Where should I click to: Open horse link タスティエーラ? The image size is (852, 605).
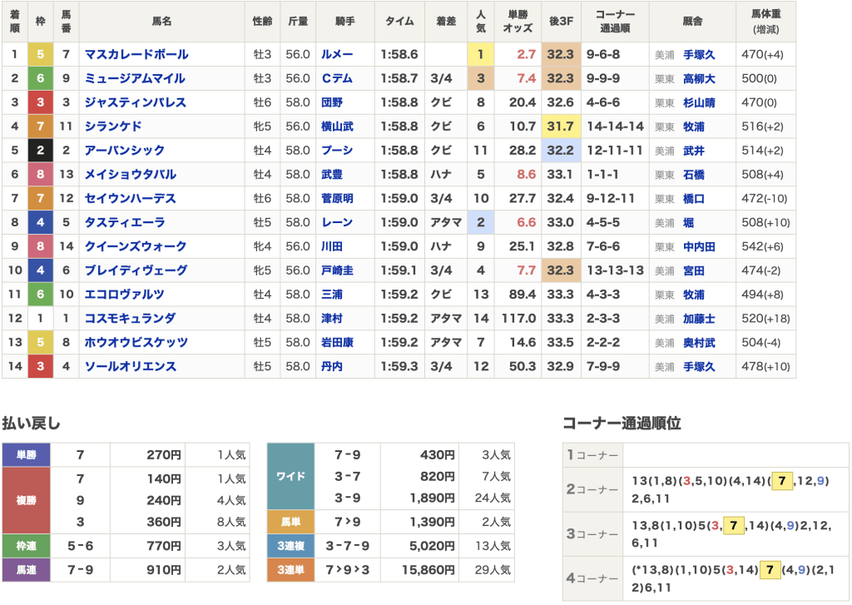click(x=125, y=222)
